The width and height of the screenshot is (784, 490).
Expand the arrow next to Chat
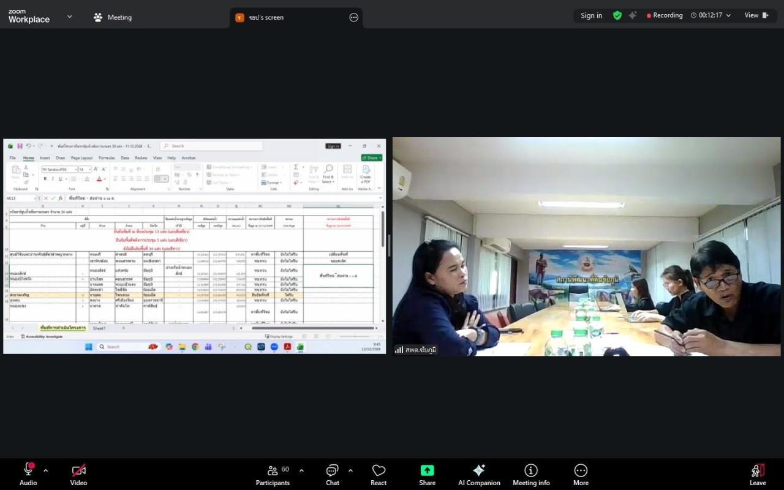click(350, 470)
